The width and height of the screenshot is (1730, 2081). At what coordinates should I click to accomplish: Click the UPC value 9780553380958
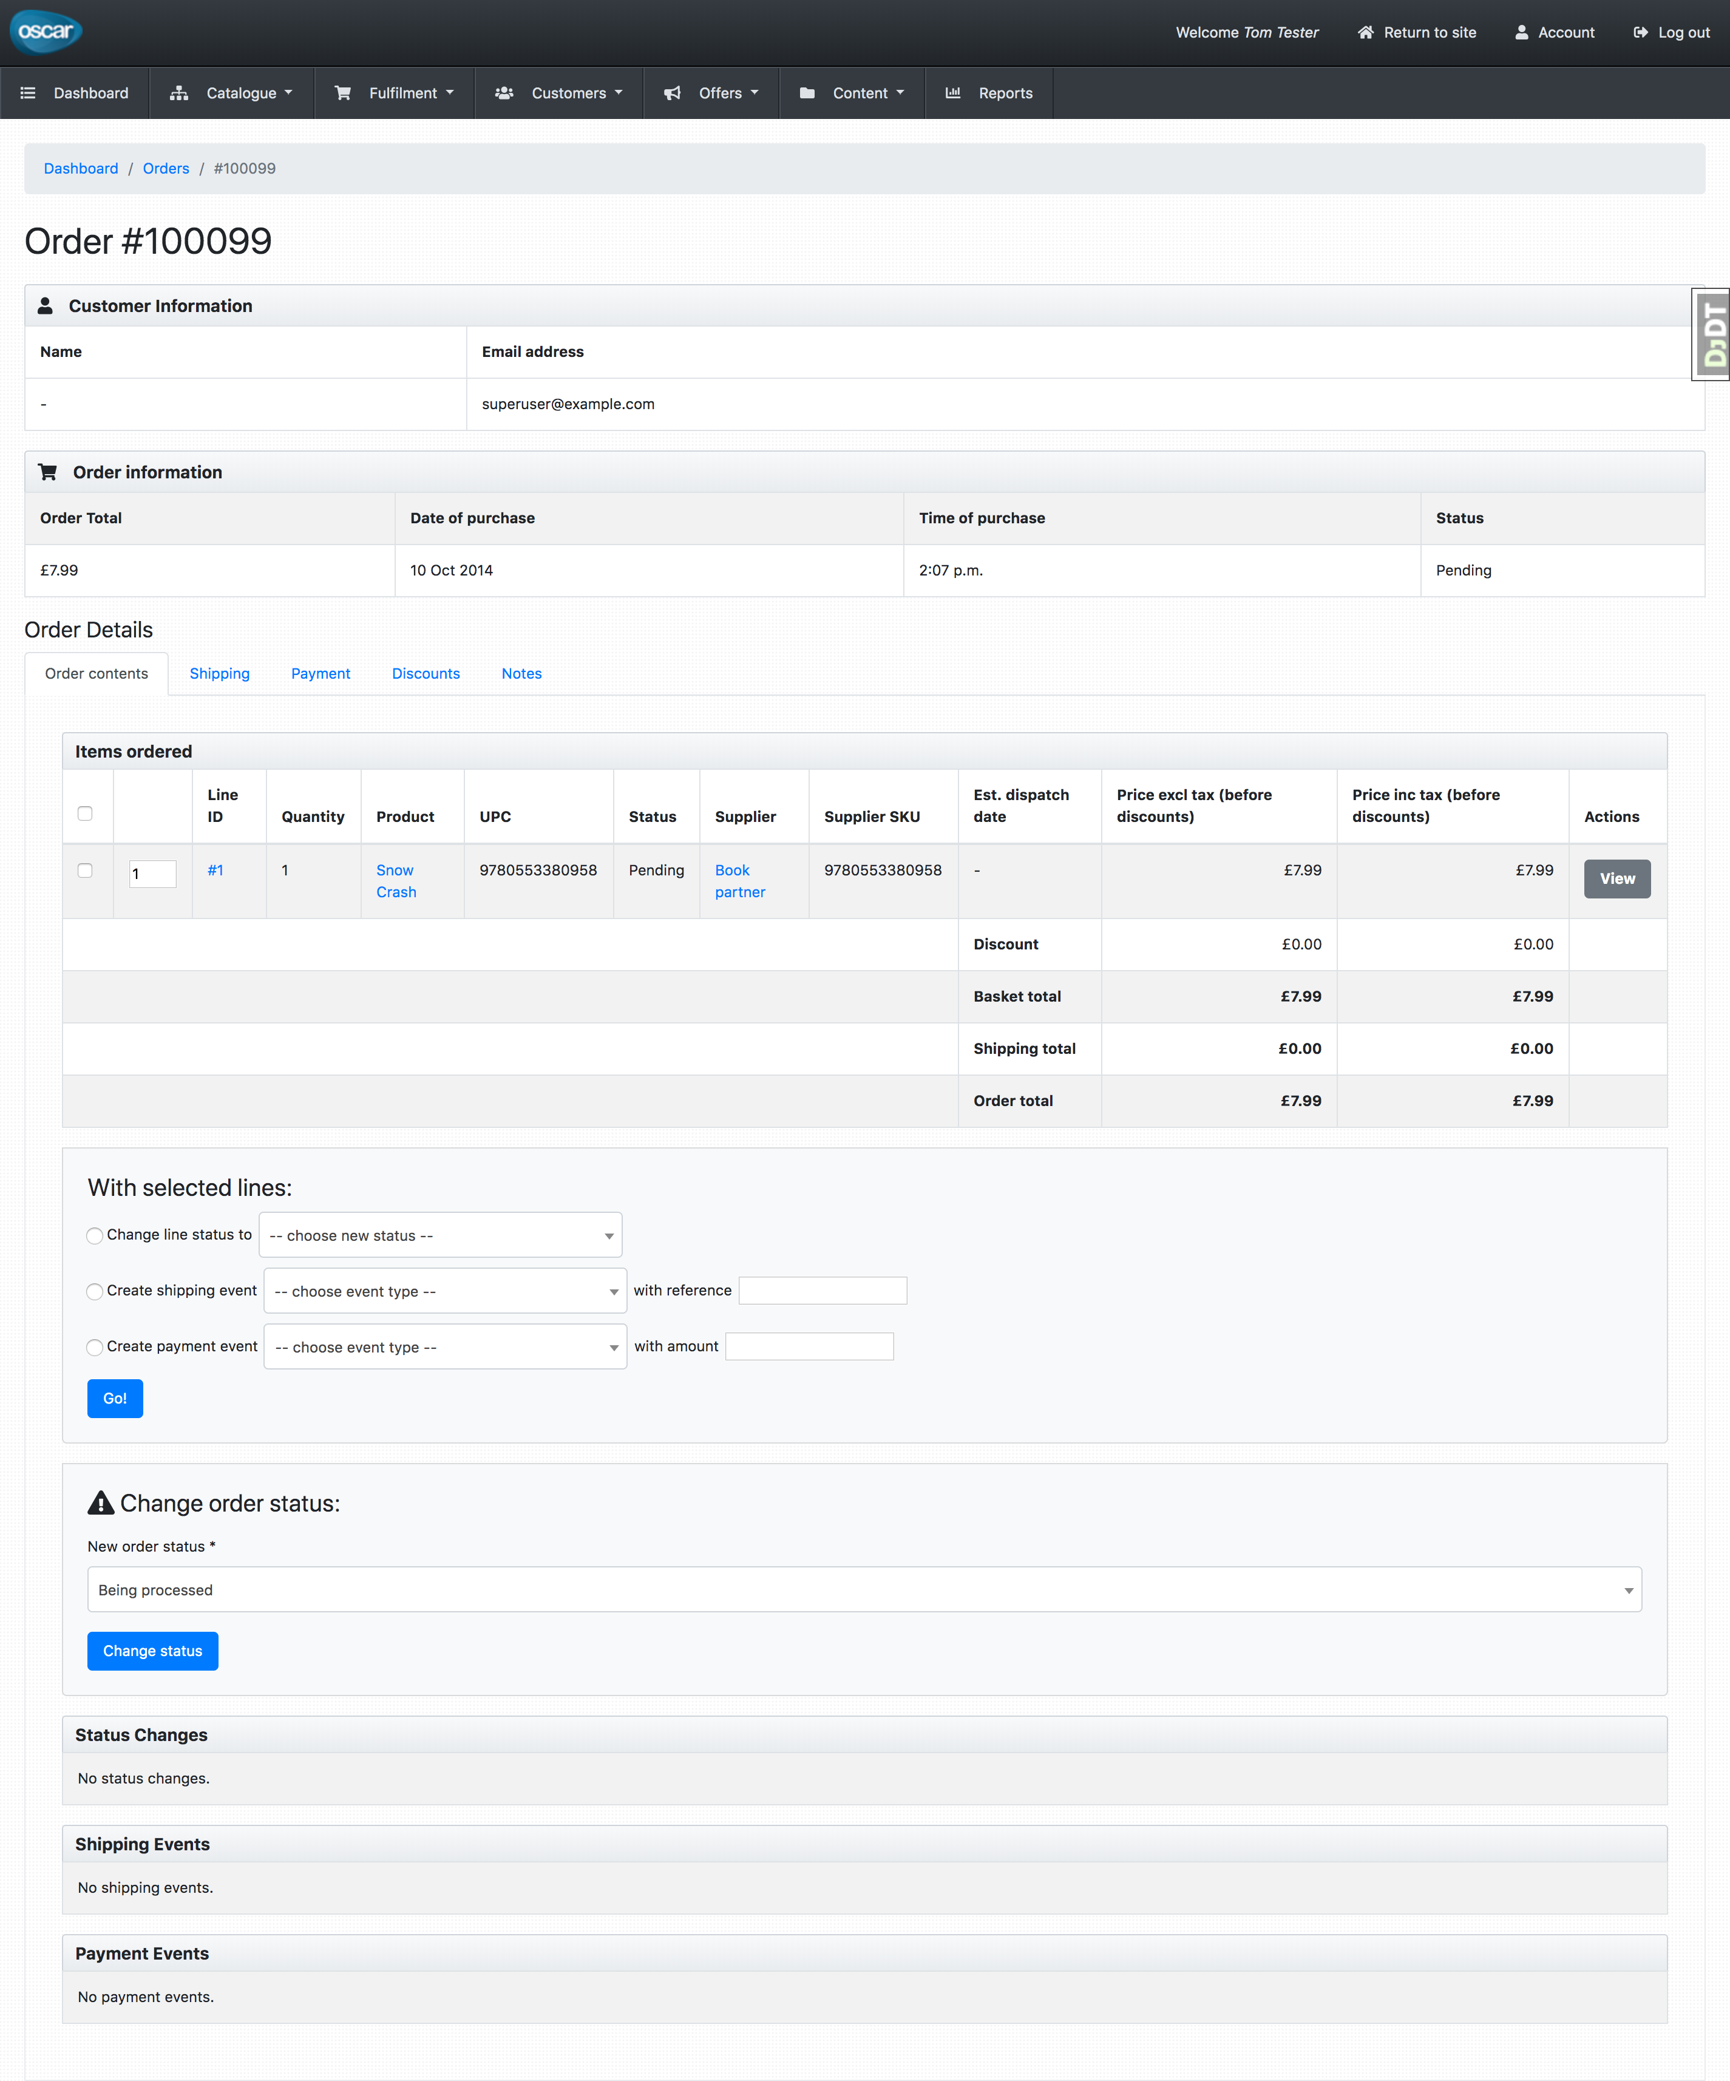coord(538,870)
